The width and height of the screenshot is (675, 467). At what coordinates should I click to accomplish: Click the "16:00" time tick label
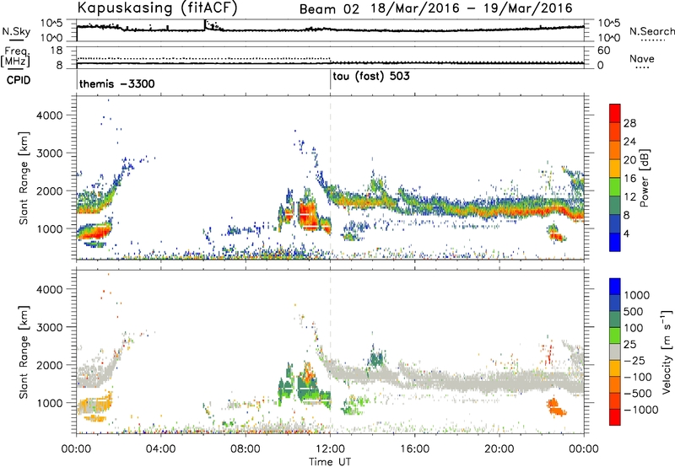tap(415, 449)
